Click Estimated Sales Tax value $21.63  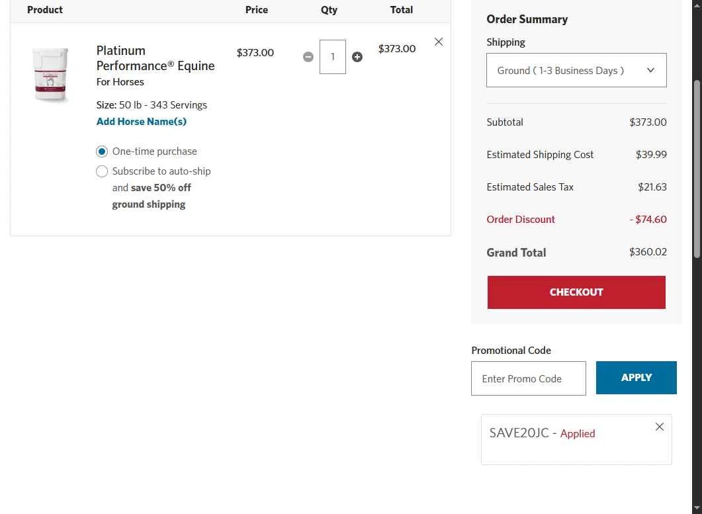[652, 187]
